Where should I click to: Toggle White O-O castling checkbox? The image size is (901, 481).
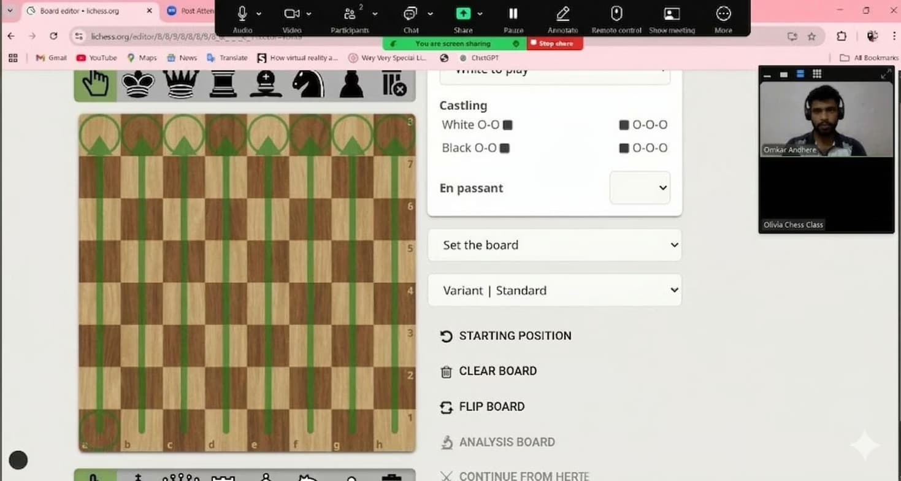507,125
